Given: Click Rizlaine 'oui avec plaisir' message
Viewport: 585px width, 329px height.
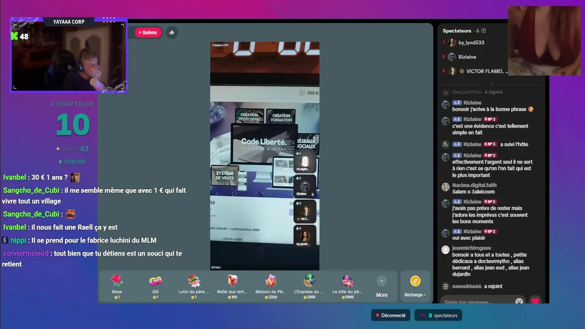Looking at the screenshot, I should click(x=469, y=238).
